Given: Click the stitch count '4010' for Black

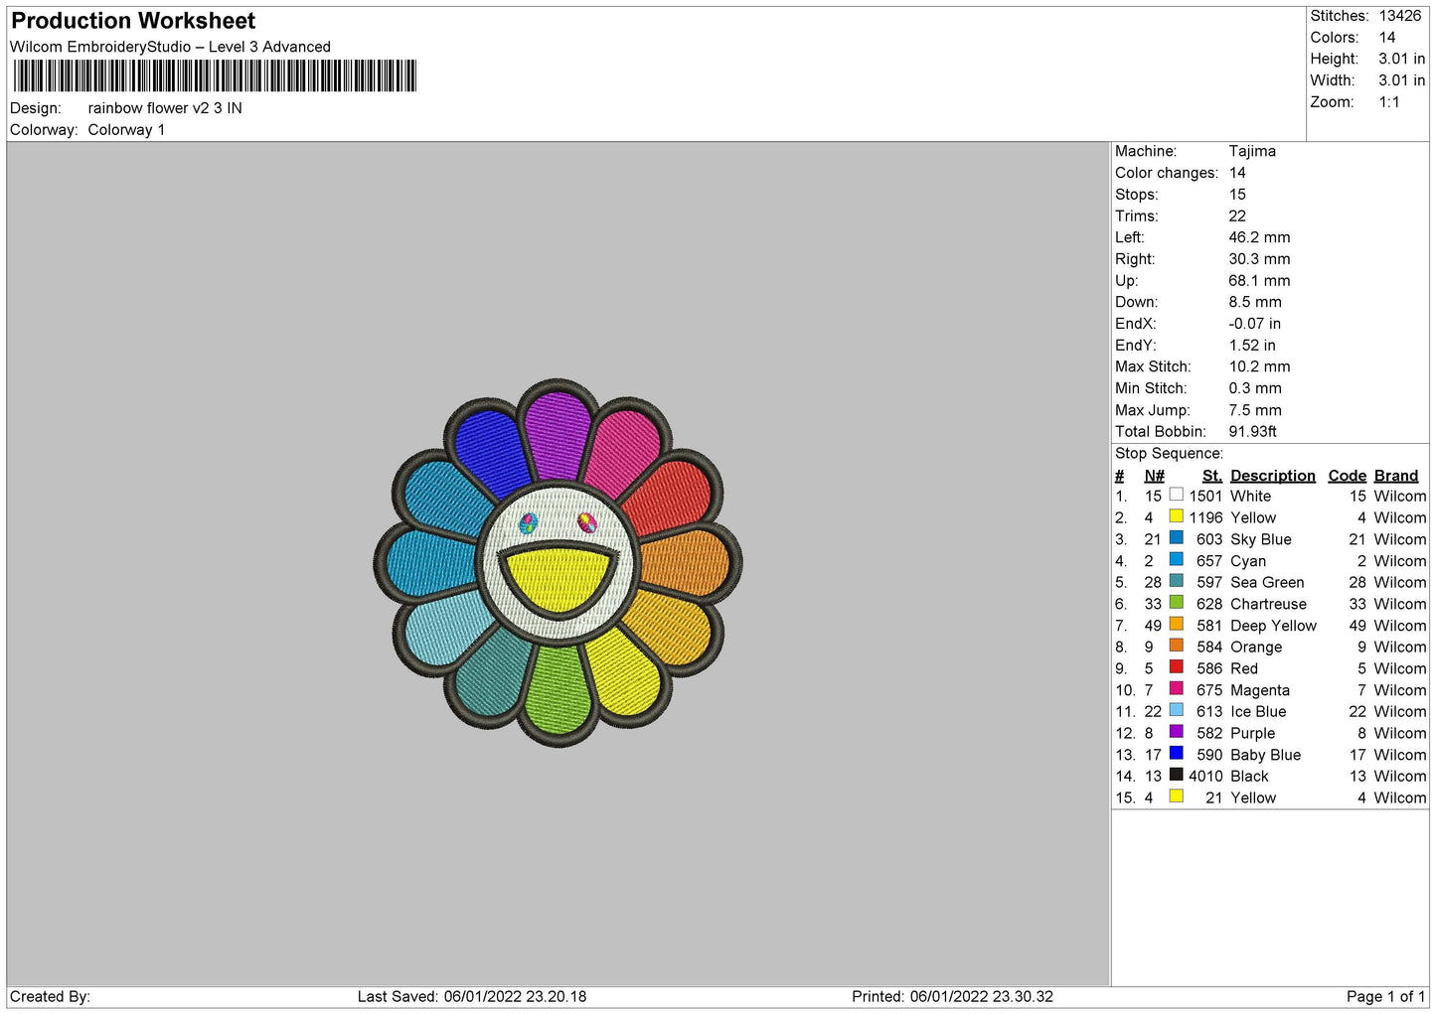Looking at the screenshot, I should coord(1205,776).
